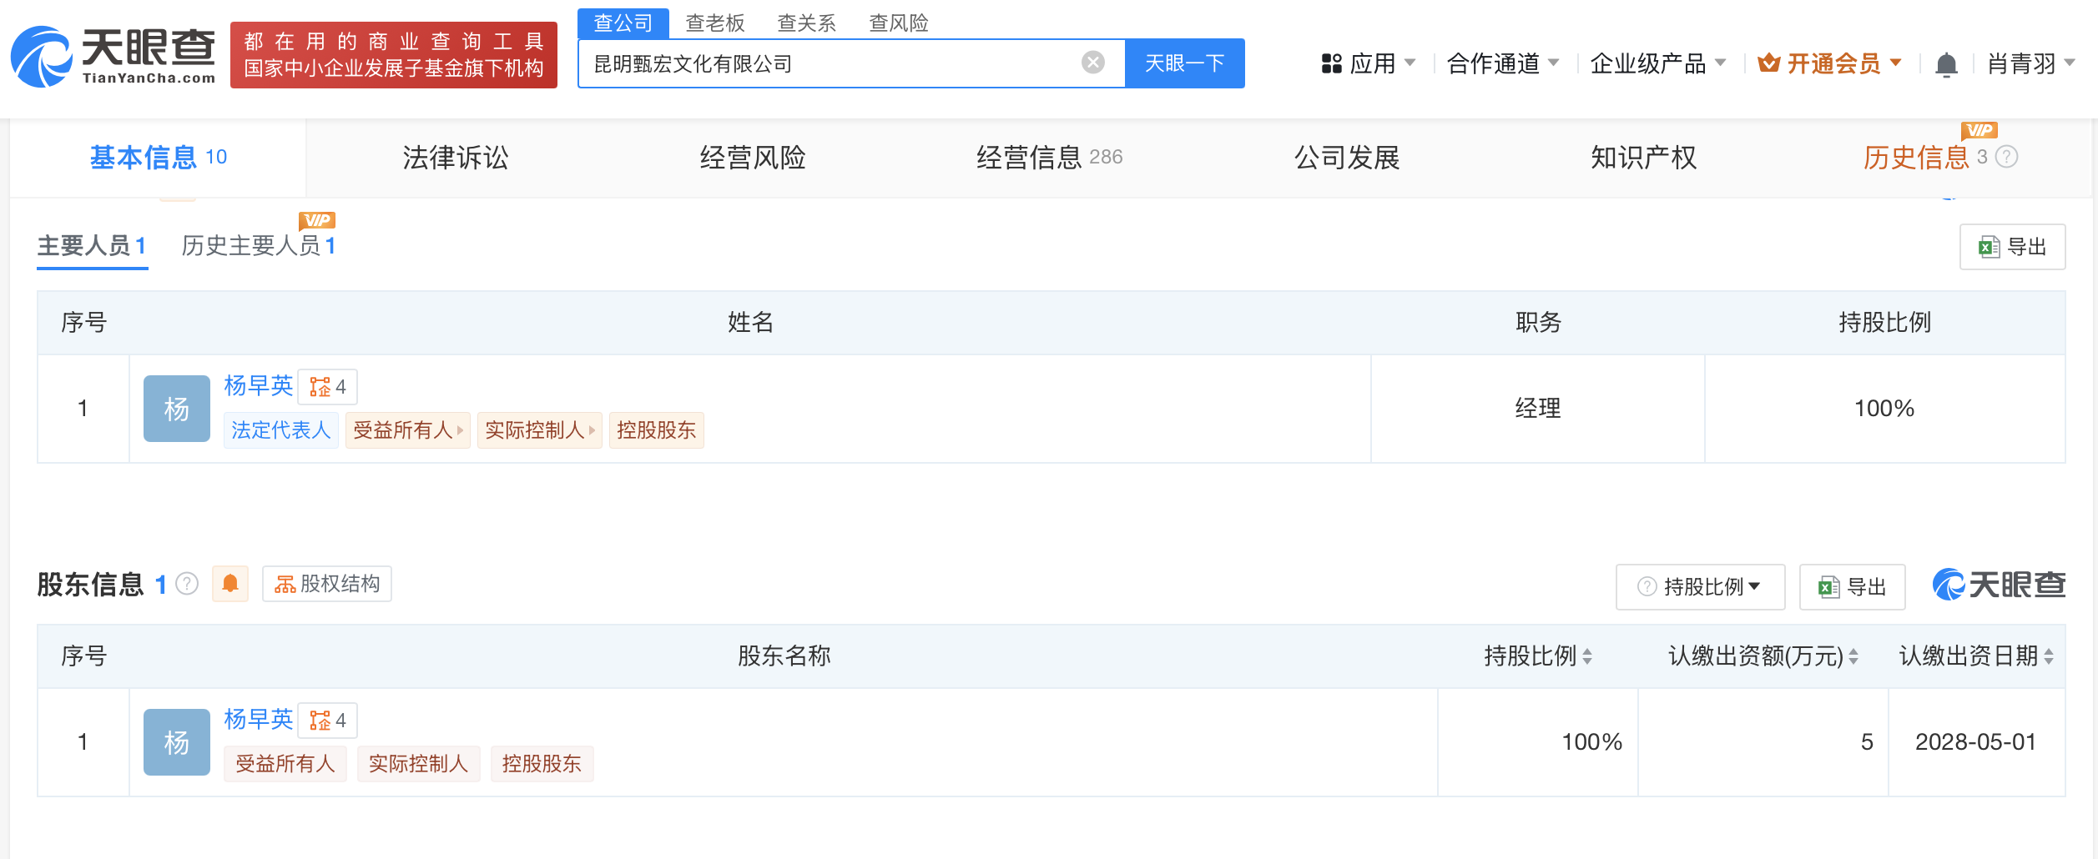Sort by the 认缴出资日期 column arrows
The image size is (2098, 859).
point(2049,657)
